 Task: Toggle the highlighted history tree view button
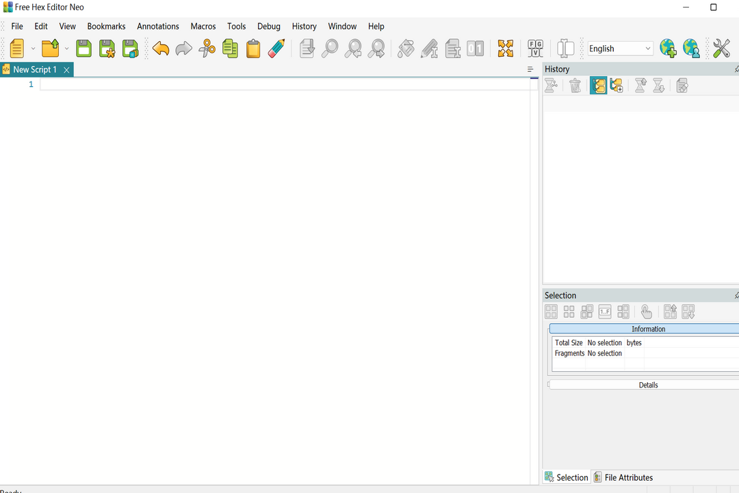tap(598, 85)
